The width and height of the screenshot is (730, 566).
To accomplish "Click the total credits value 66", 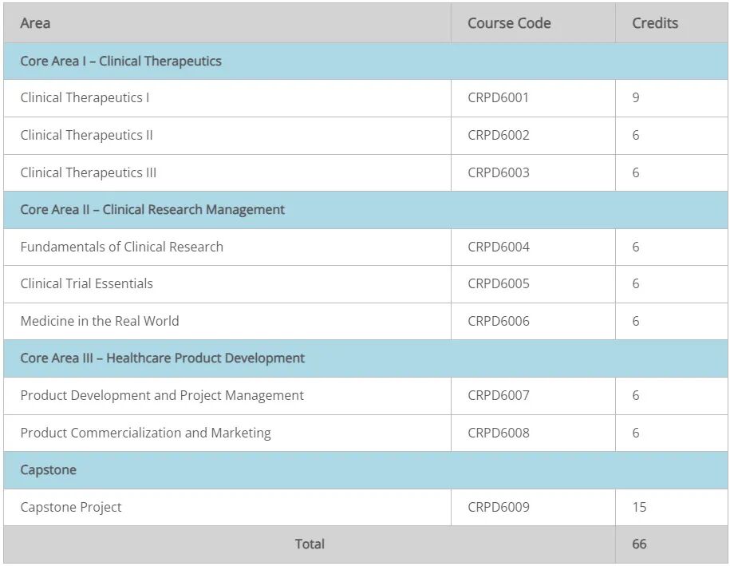I will pos(639,544).
